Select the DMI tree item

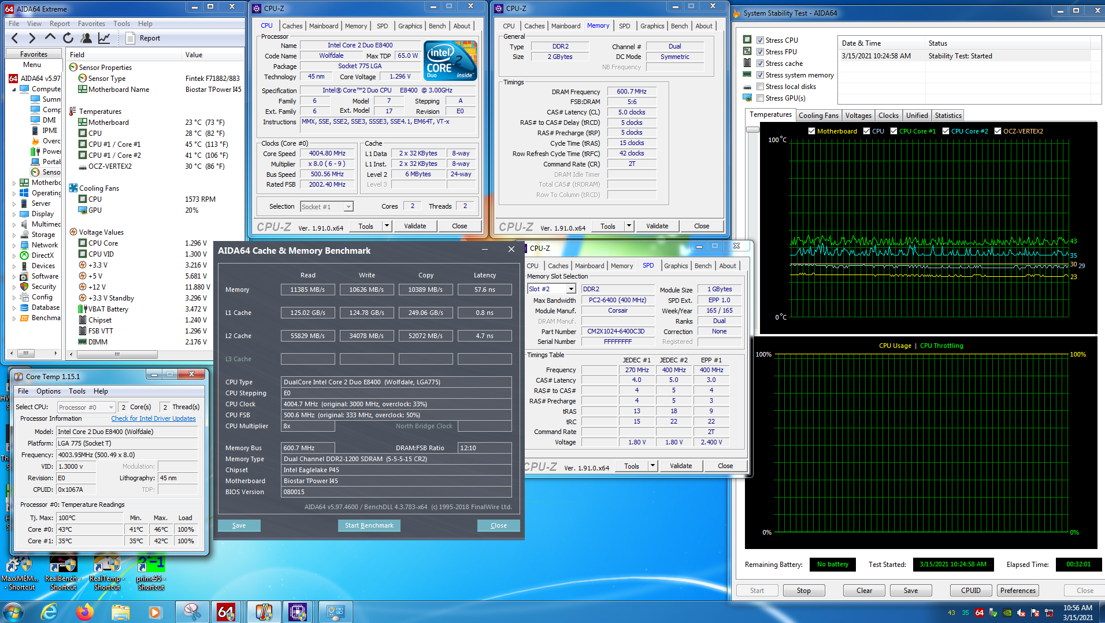click(44, 120)
